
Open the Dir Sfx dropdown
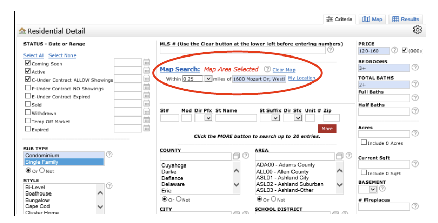tap(298, 118)
